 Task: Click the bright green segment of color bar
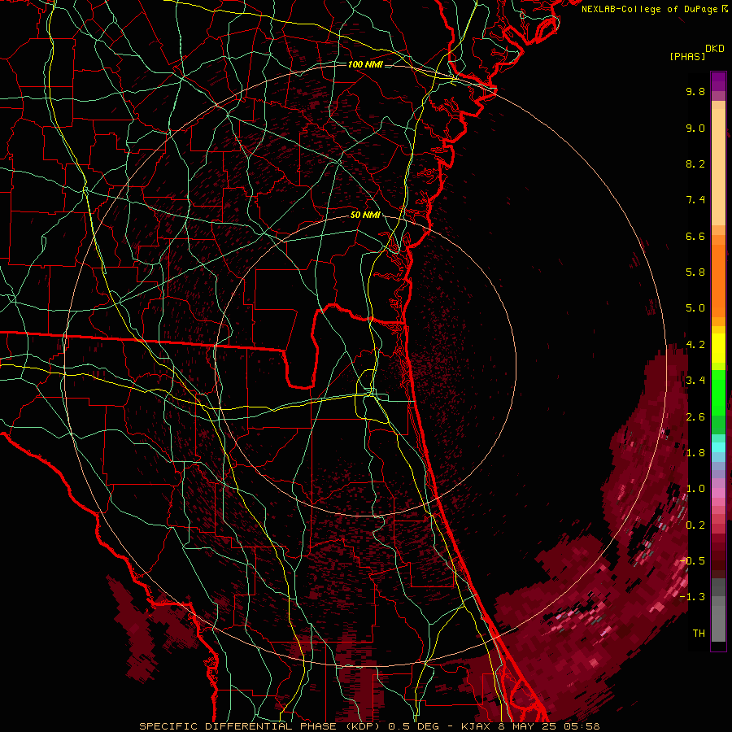(x=718, y=391)
